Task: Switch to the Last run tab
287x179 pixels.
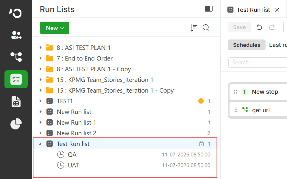Action: pyautogui.click(x=278, y=45)
